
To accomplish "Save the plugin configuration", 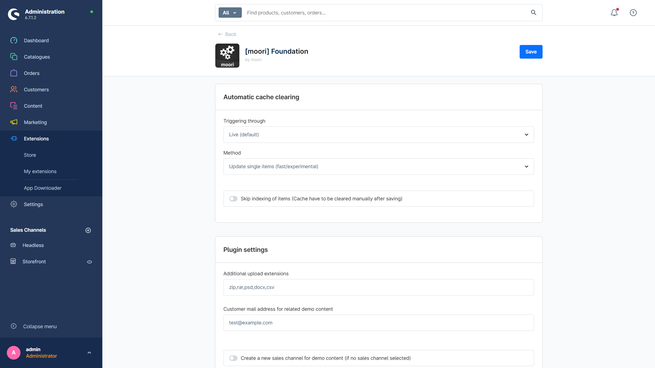I will click(x=531, y=52).
